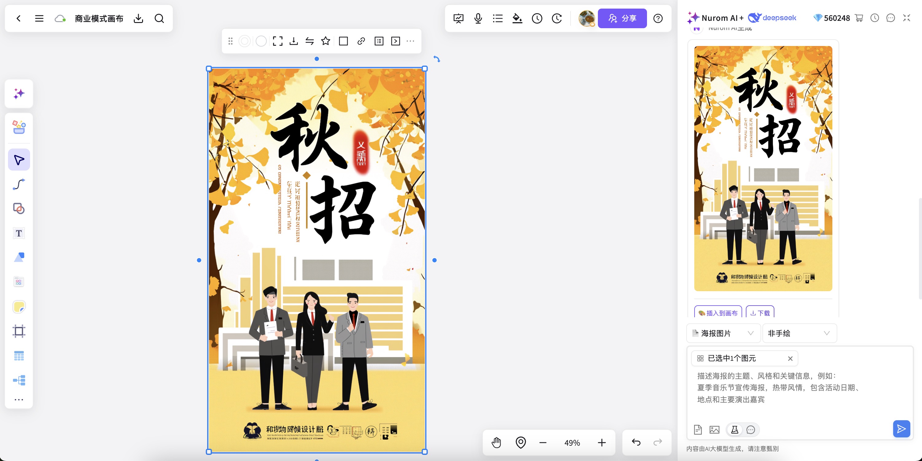Select the paint bucket fill icon

pyautogui.click(x=517, y=18)
